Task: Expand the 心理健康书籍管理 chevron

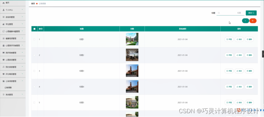Action: (22, 31)
